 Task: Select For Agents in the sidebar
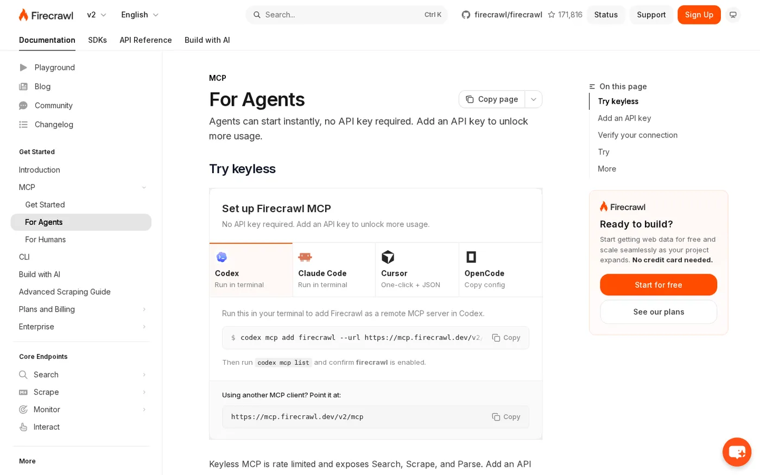pos(81,222)
